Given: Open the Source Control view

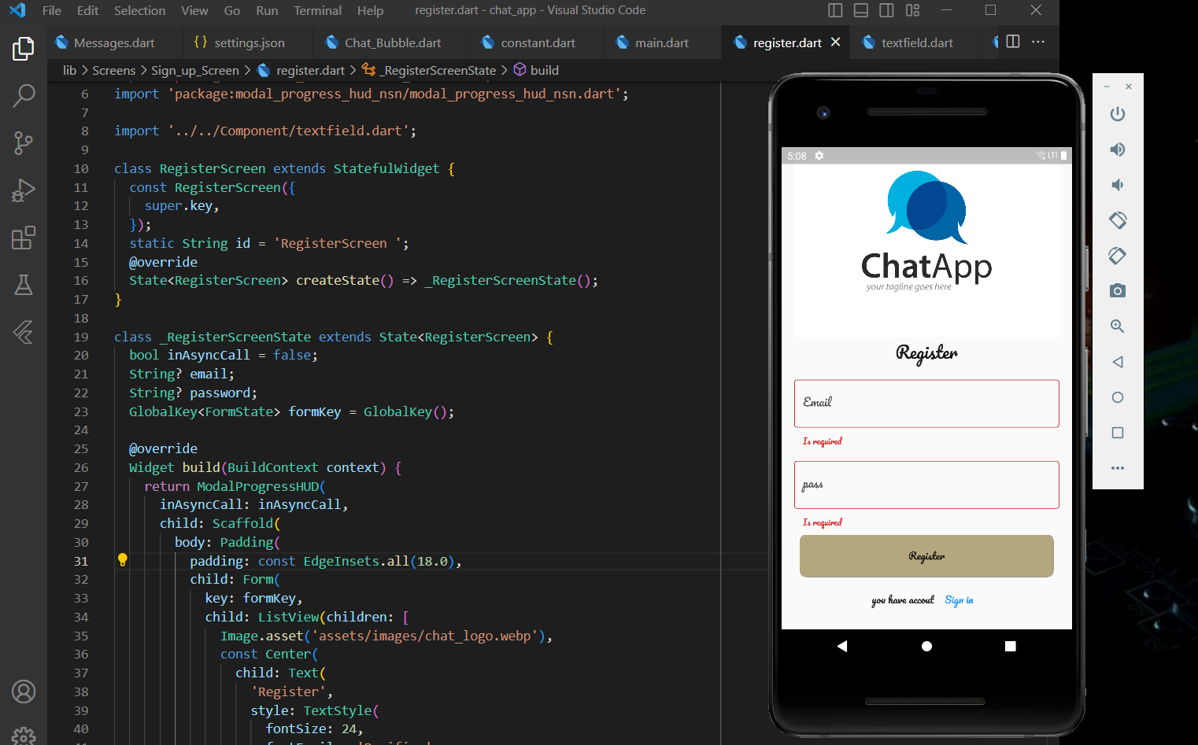Looking at the screenshot, I should click(x=24, y=142).
